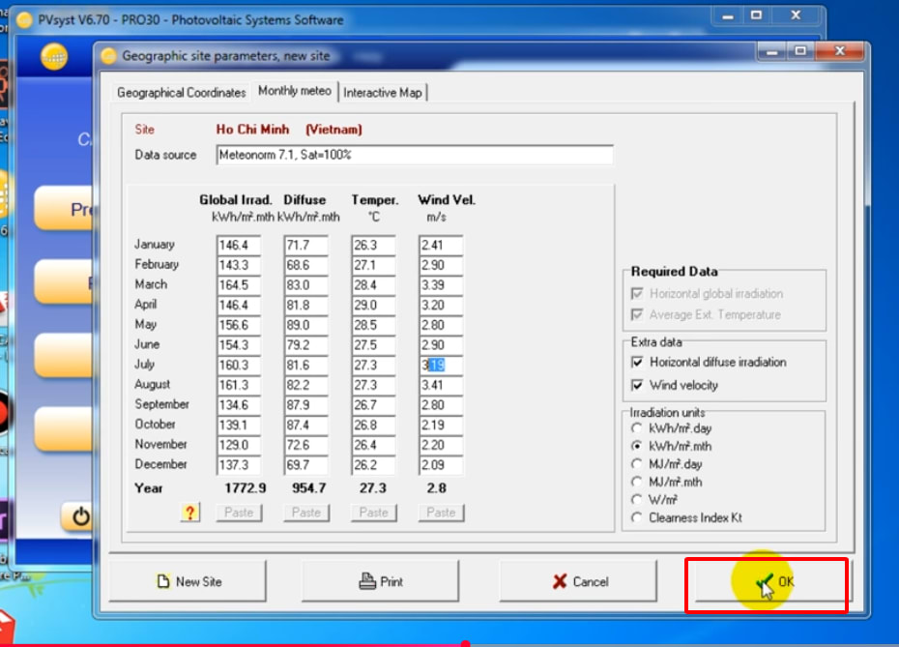Image resolution: width=899 pixels, height=647 pixels.
Task: Click the yearly Diffuse total 954.7
Action: tap(308, 488)
